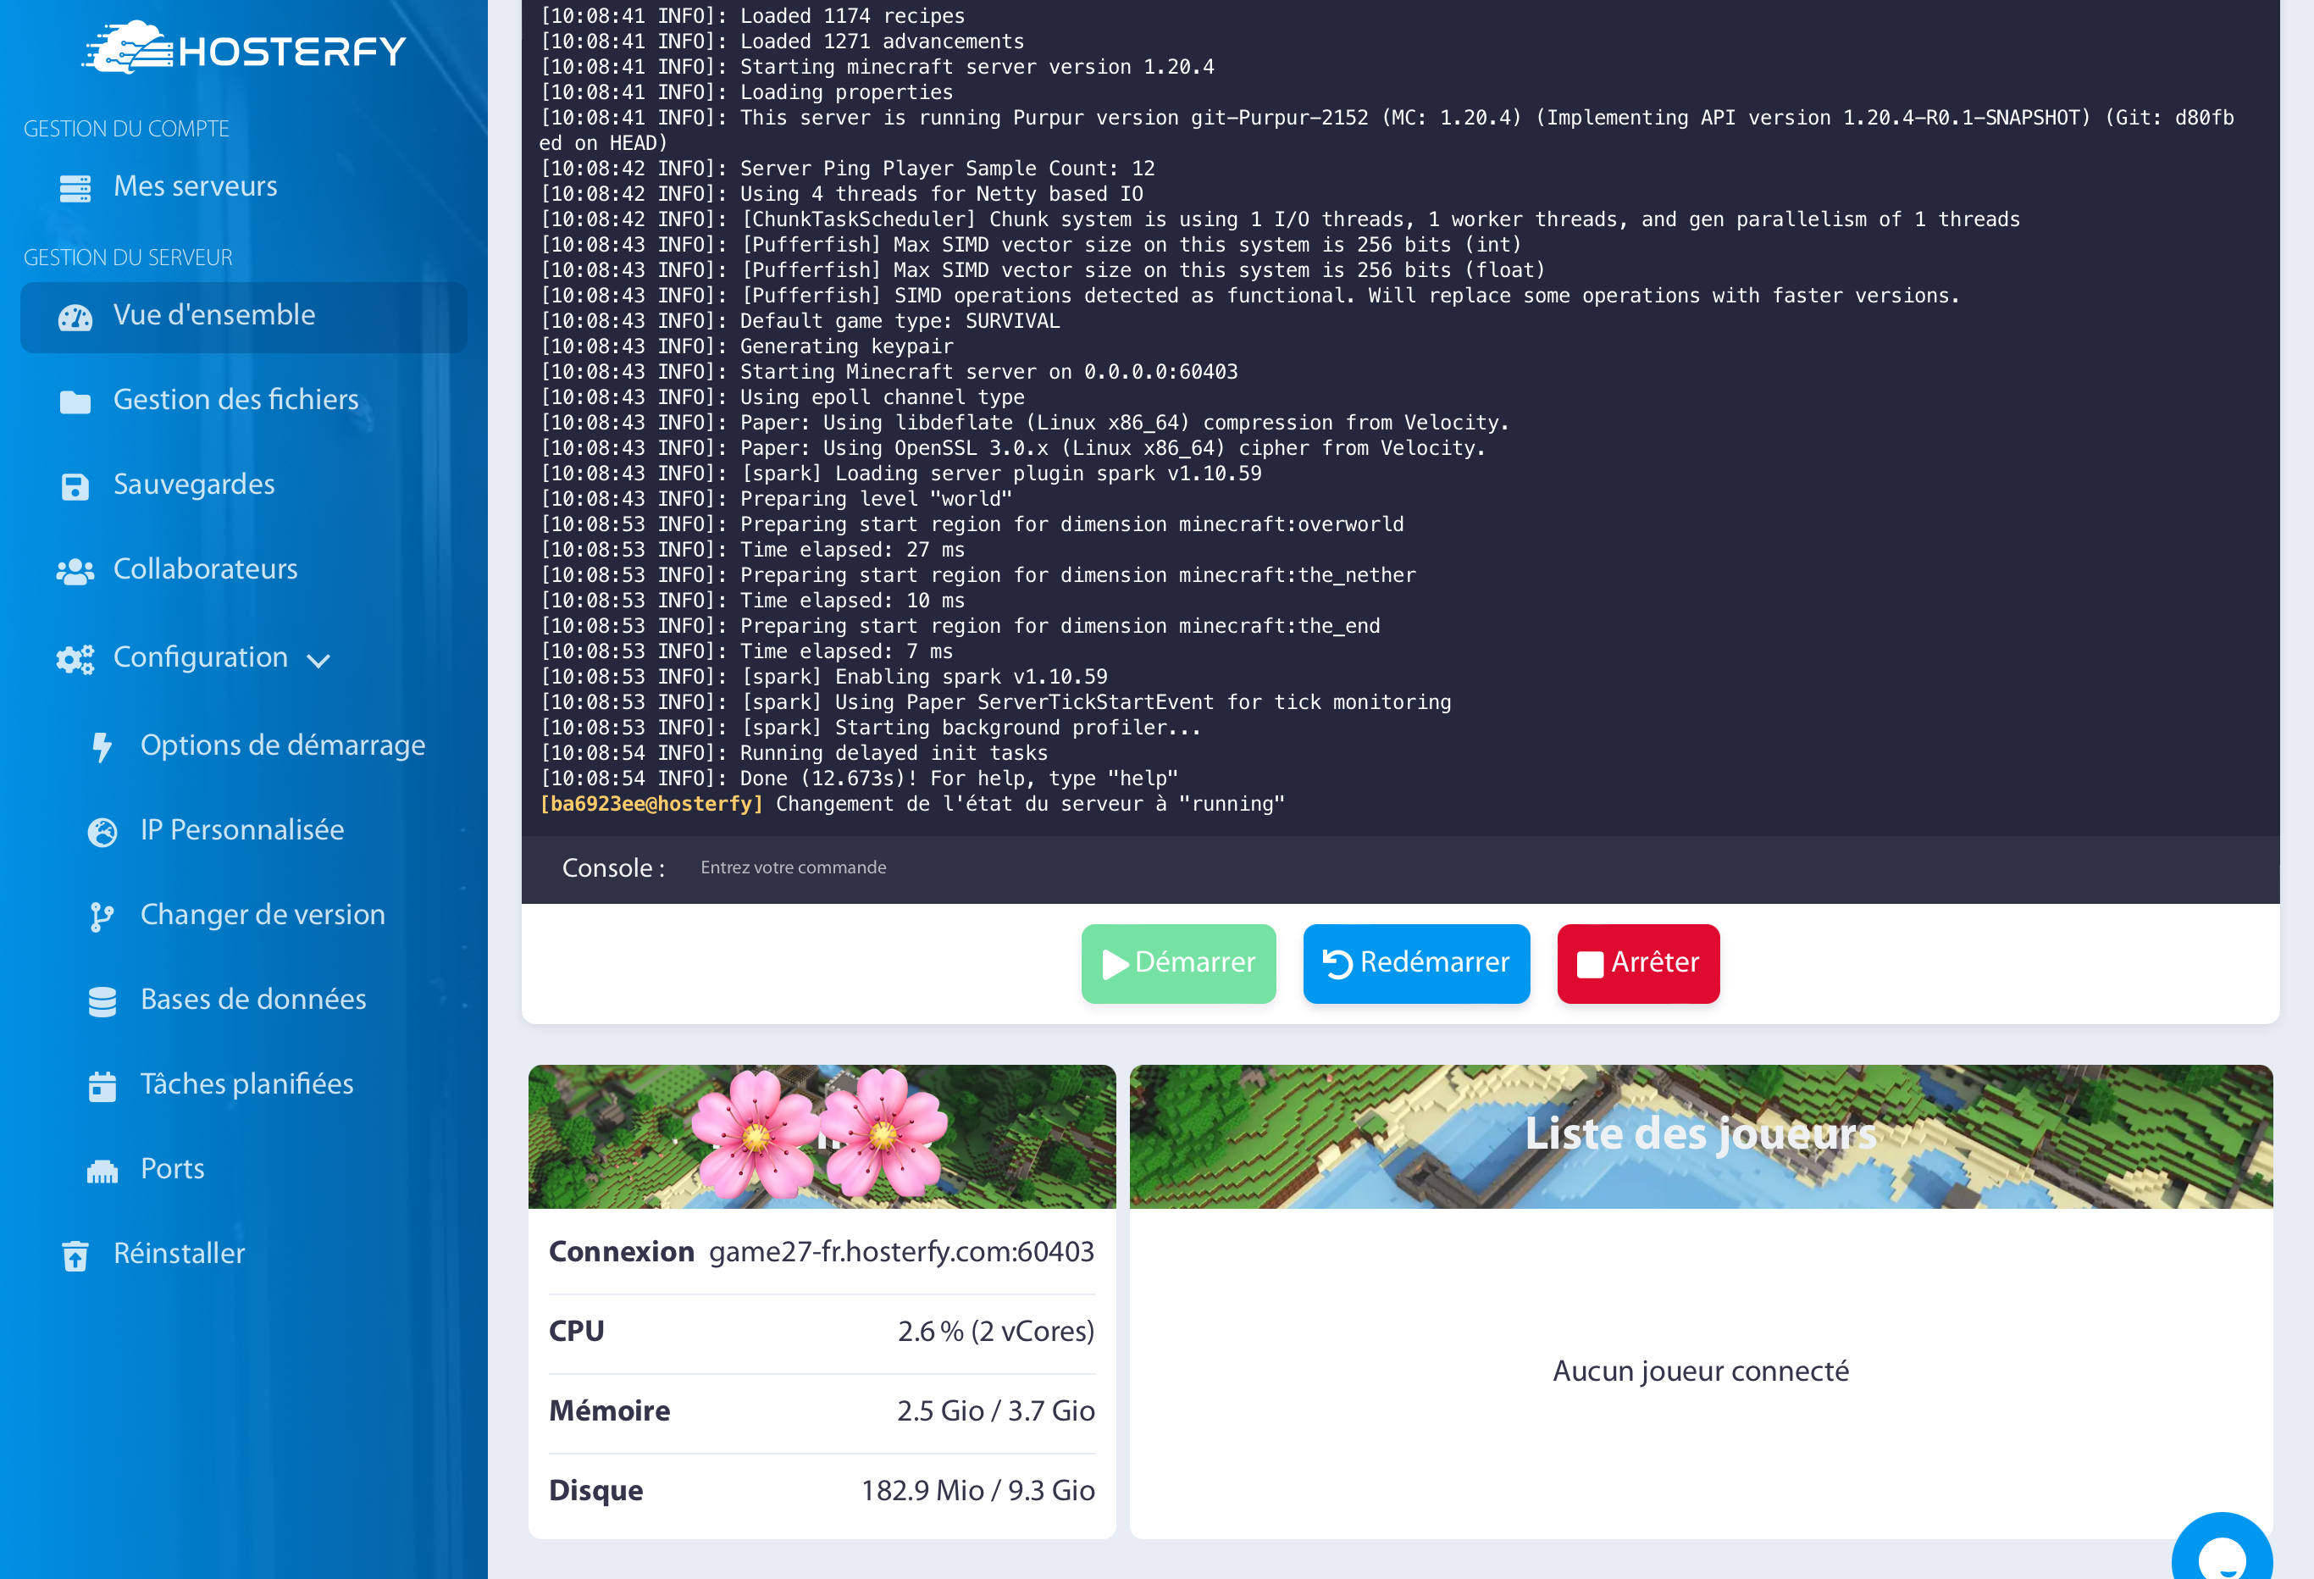2314x1579 pixels.
Task: Go to the Ports section
Action: (x=171, y=1169)
